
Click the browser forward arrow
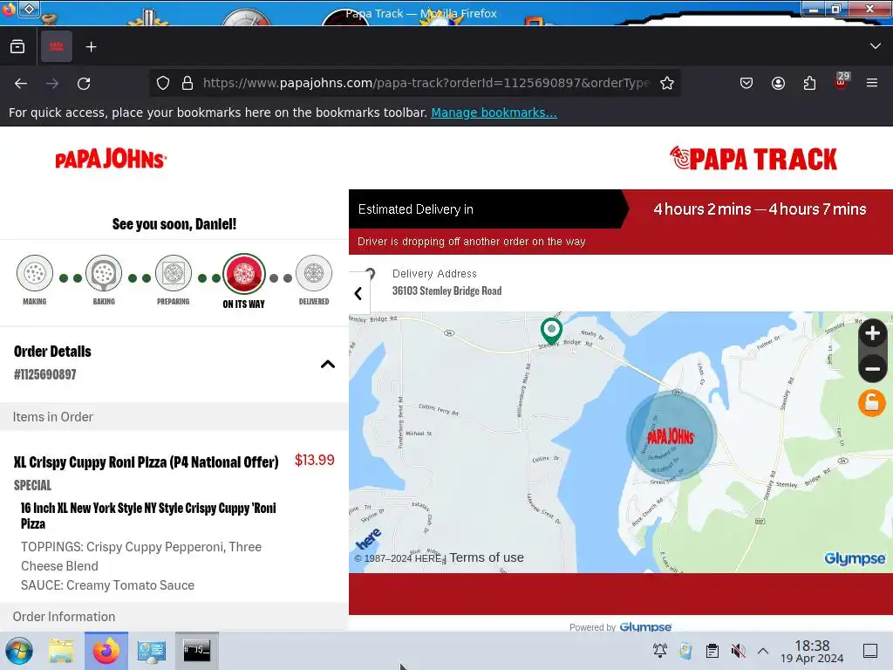(x=52, y=83)
